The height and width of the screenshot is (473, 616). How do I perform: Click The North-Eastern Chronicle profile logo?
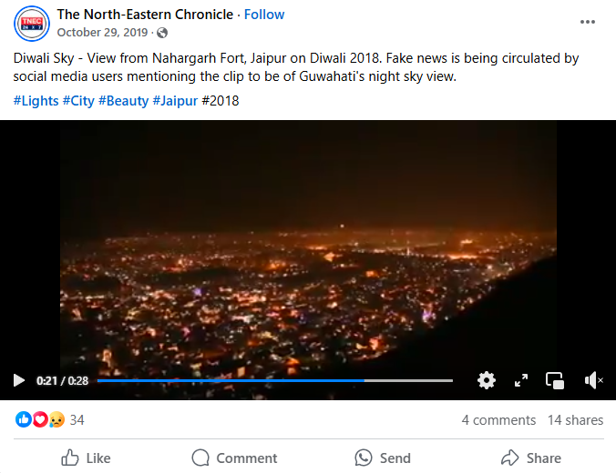coord(32,23)
